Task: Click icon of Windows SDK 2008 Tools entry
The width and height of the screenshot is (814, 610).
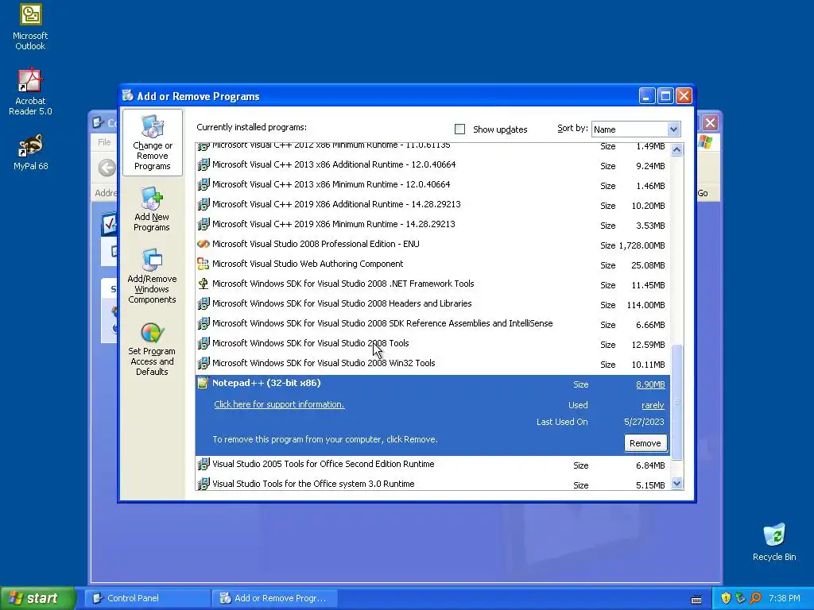Action: click(x=203, y=343)
